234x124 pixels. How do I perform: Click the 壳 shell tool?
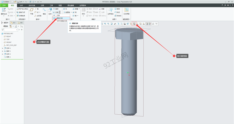tap(75, 12)
